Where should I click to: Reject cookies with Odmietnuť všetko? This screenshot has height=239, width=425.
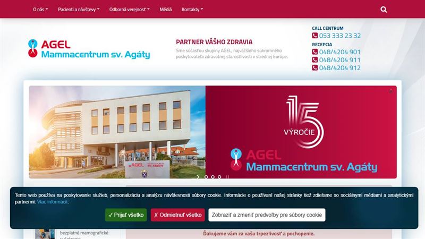tap(178, 215)
